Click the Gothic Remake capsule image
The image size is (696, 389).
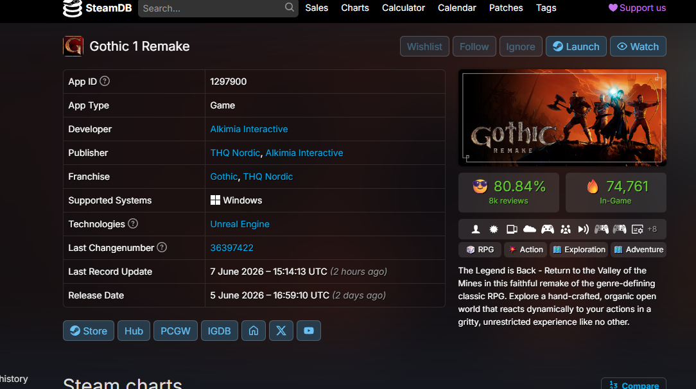pos(562,117)
